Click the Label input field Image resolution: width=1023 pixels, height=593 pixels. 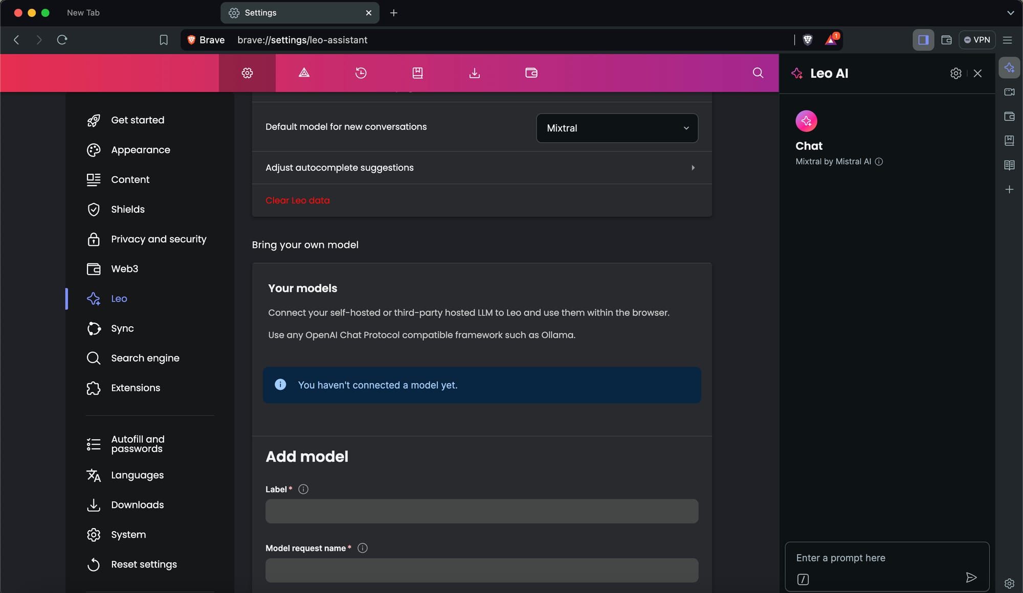coord(481,511)
